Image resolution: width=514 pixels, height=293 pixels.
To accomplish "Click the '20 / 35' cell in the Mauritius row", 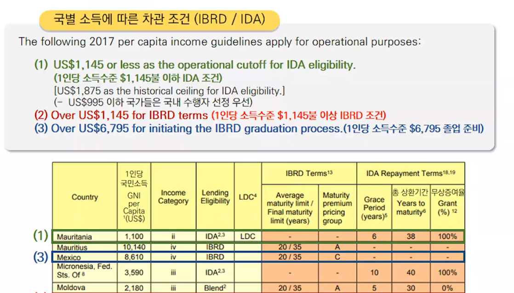I will tap(290, 247).
